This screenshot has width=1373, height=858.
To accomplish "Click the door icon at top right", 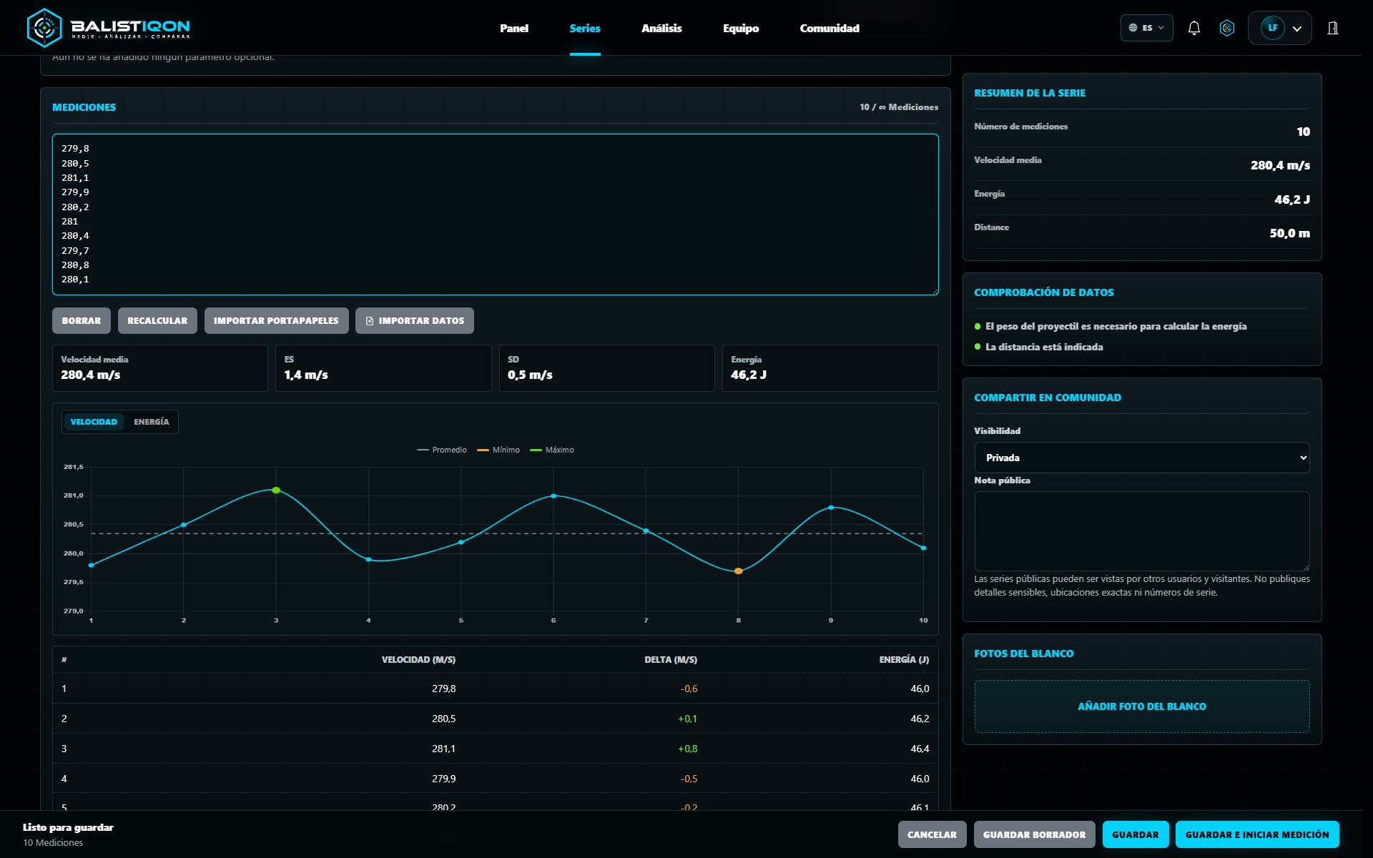I will point(1333,28).
